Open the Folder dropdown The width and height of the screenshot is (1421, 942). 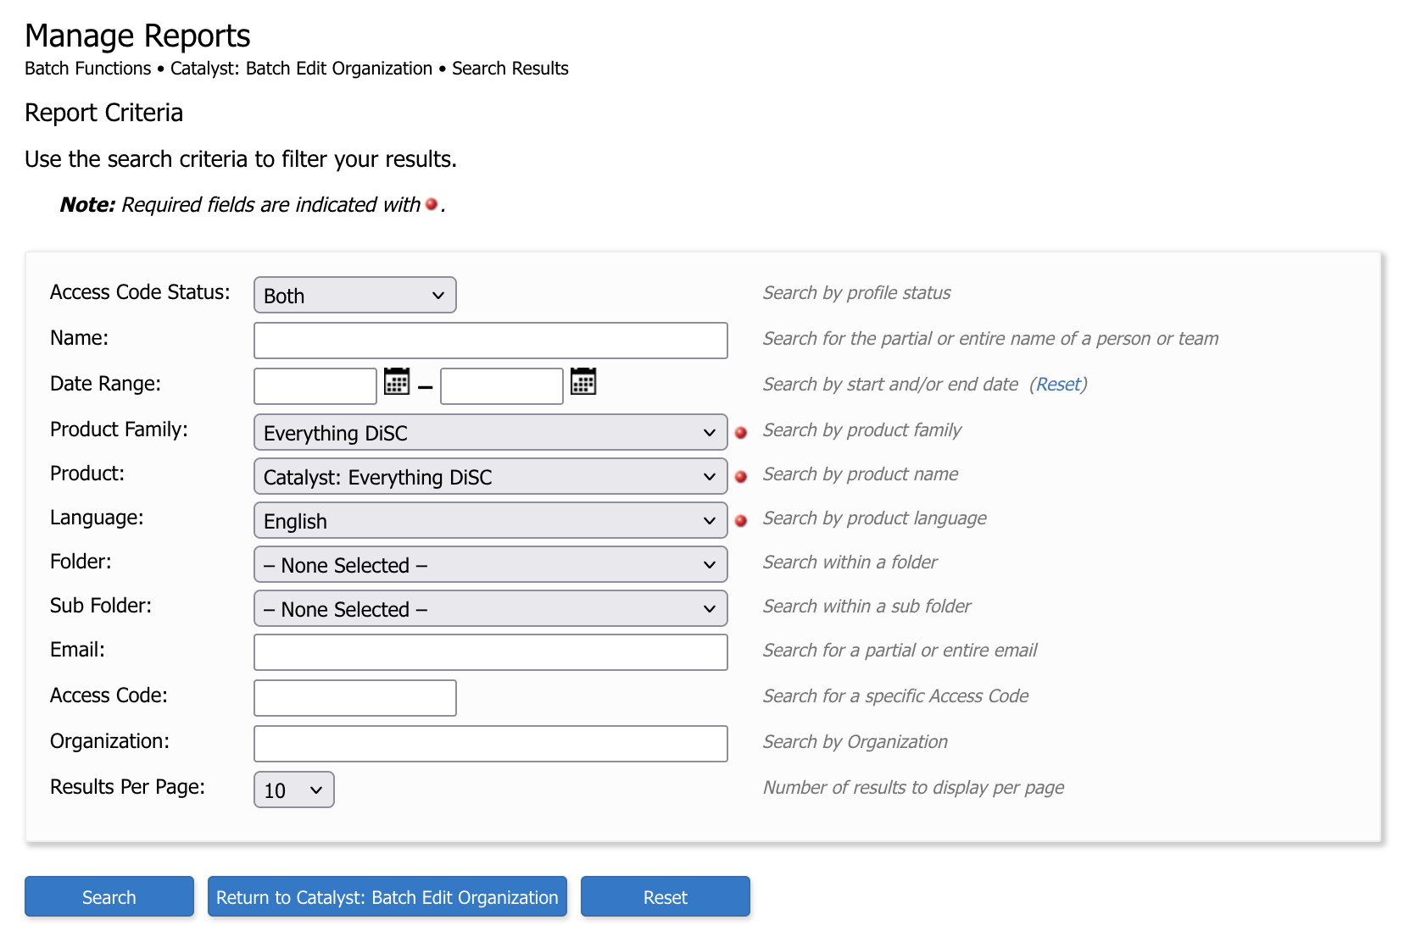click(491, 564)
